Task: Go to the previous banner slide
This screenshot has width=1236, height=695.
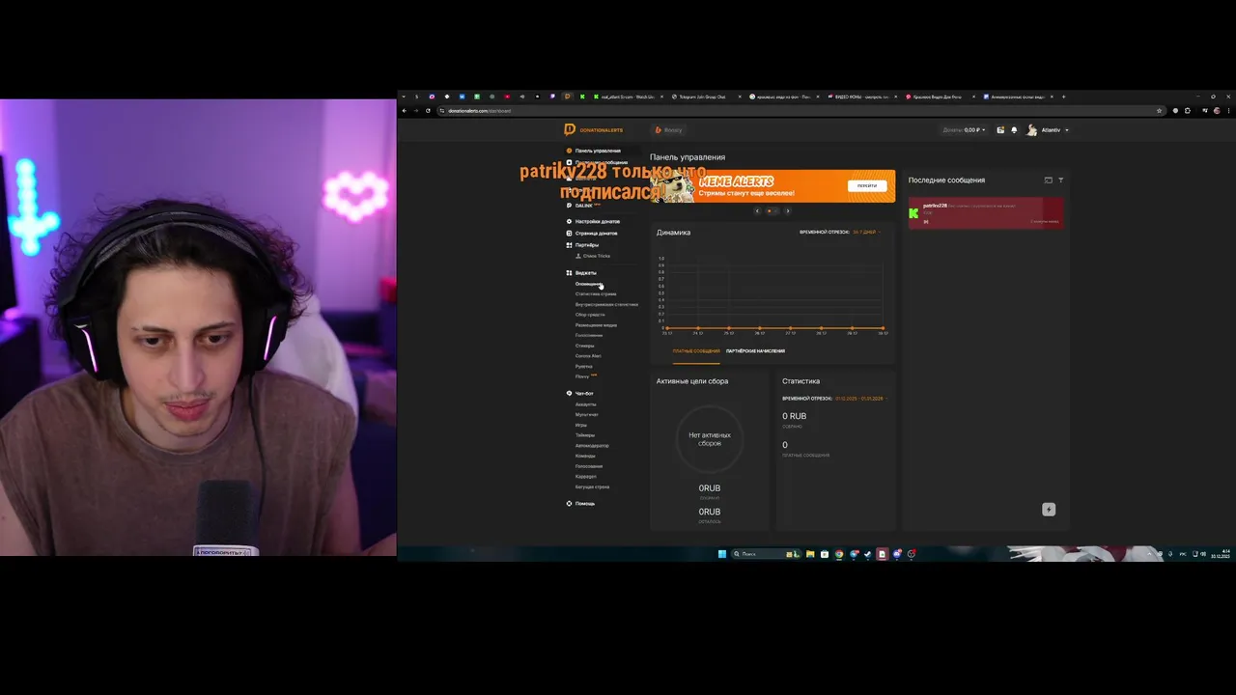Action: click(x=757, y=210)
